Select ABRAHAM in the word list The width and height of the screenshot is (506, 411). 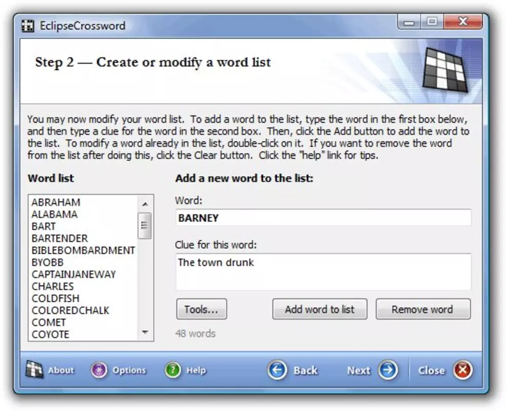pos(56,202)
